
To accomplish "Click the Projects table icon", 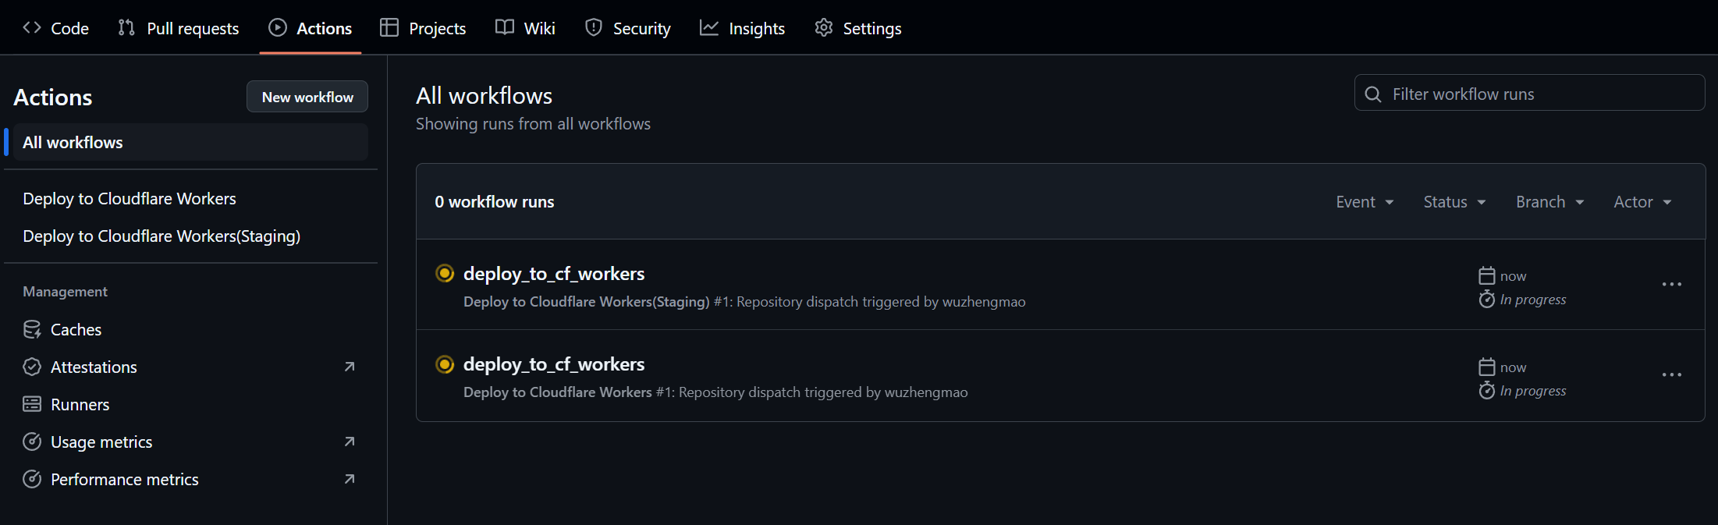I will (x=389, y=28).
